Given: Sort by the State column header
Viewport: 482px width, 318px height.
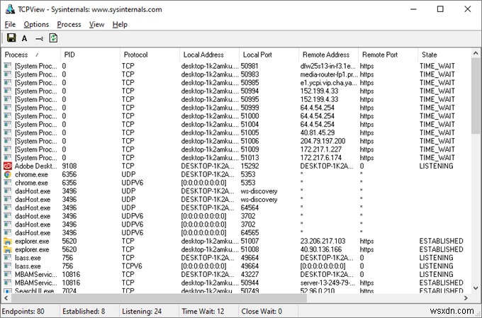Looking at the screenshot, I should pyautogui.click(x=444, y=55).
